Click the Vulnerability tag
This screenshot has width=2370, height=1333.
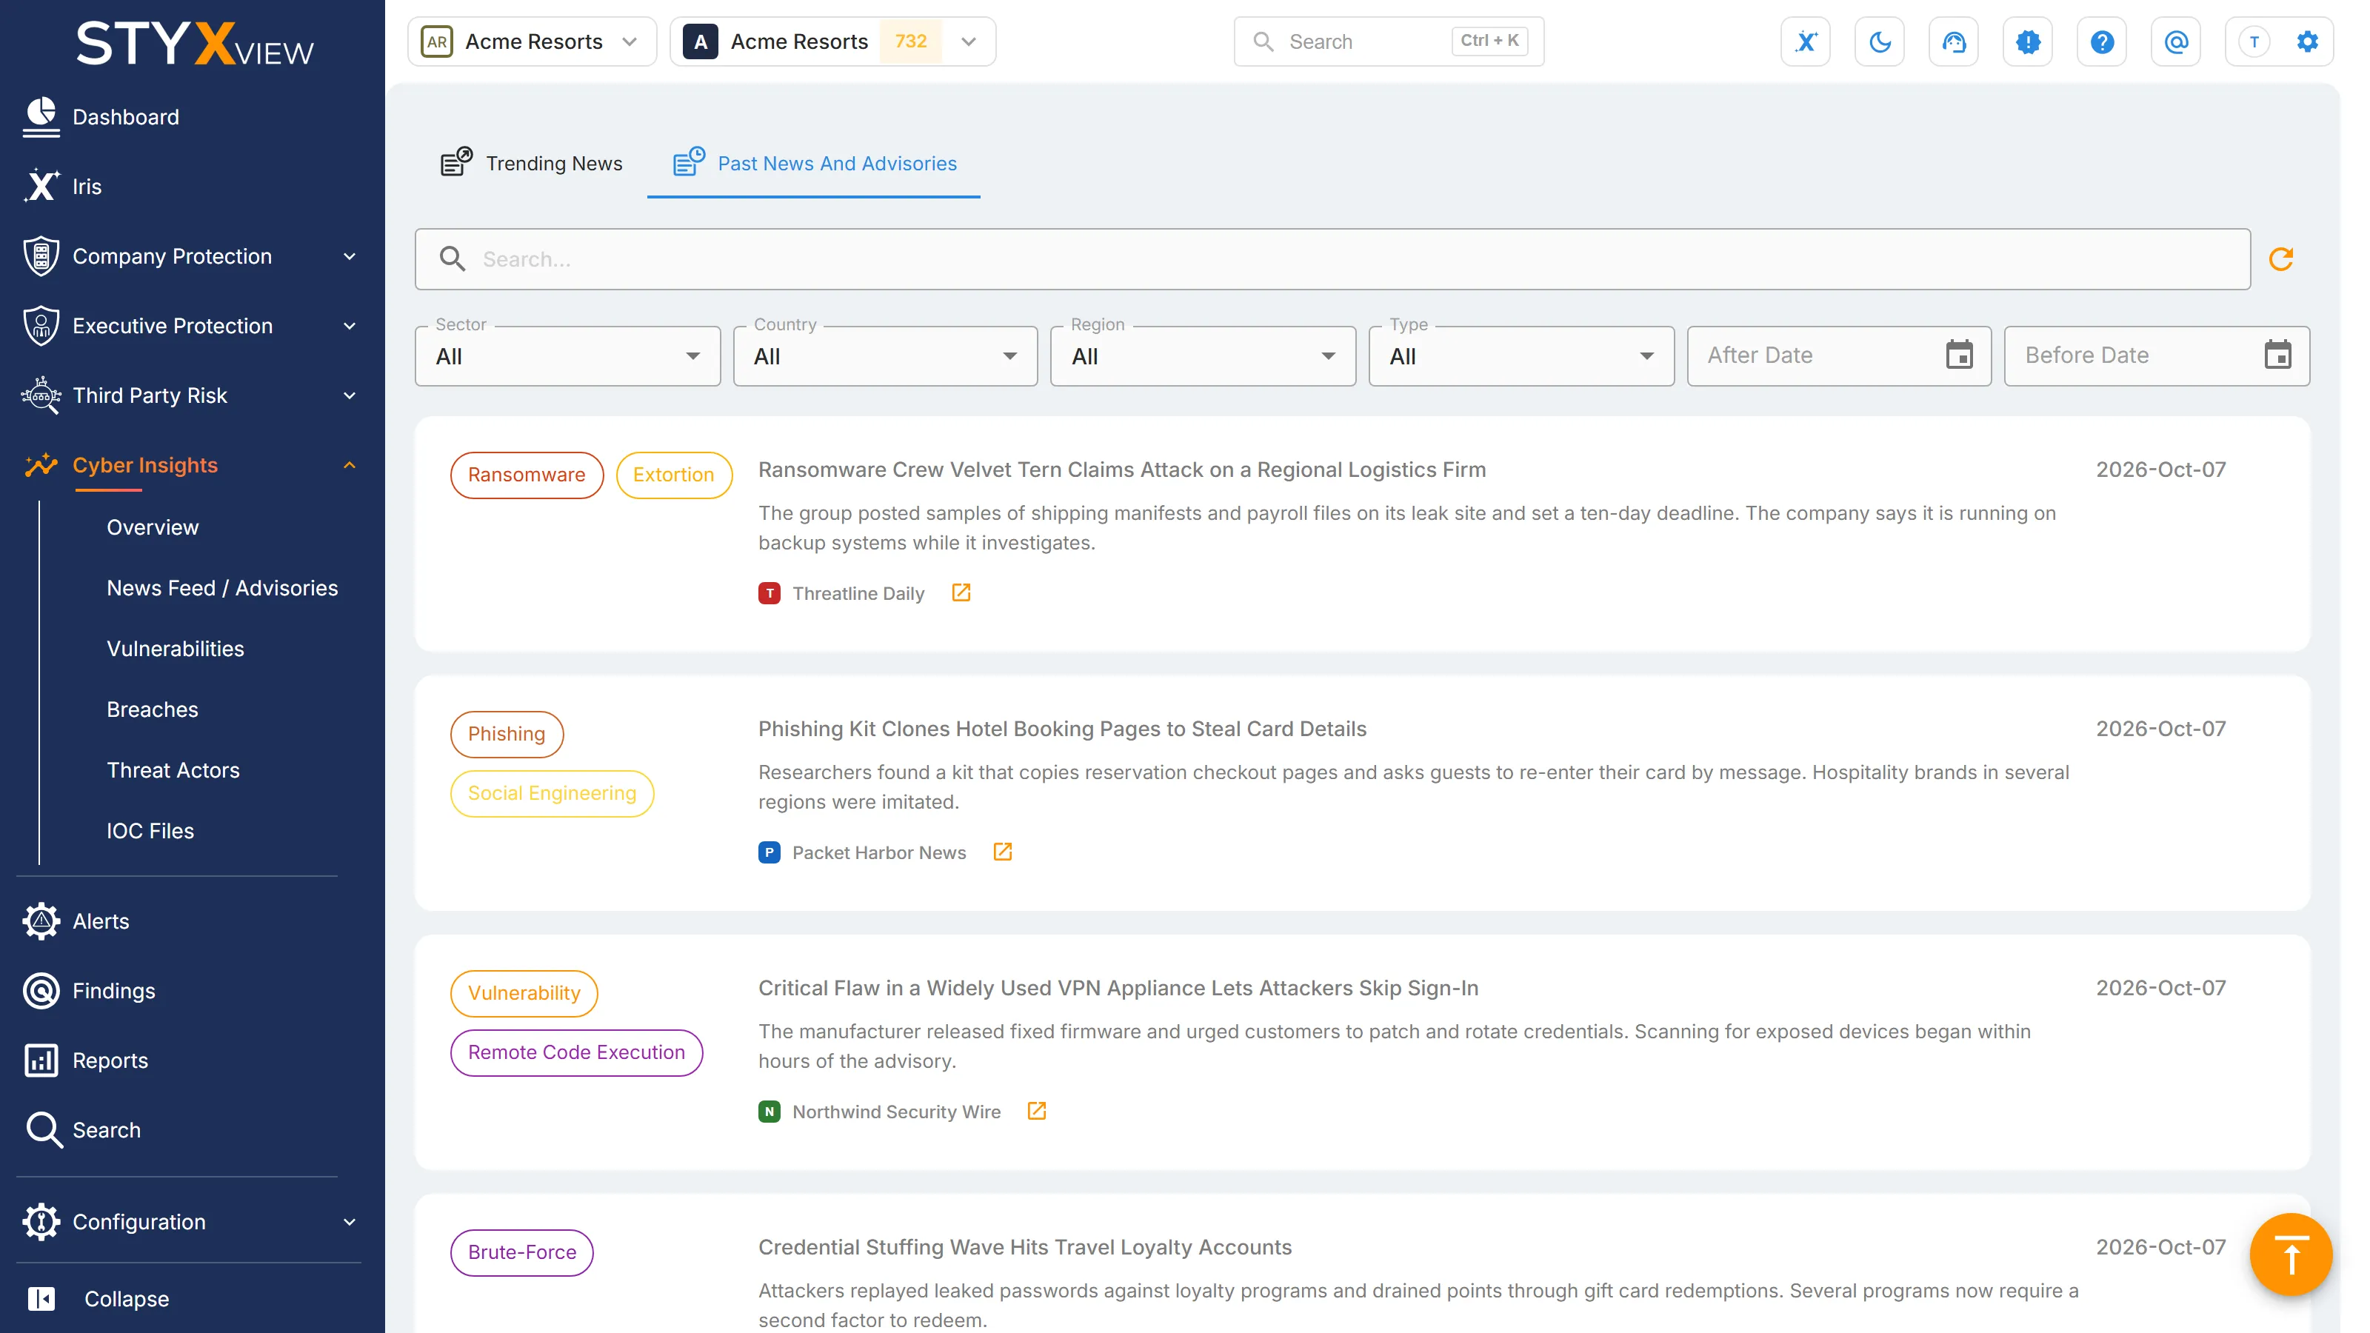(x=524, y=994)
